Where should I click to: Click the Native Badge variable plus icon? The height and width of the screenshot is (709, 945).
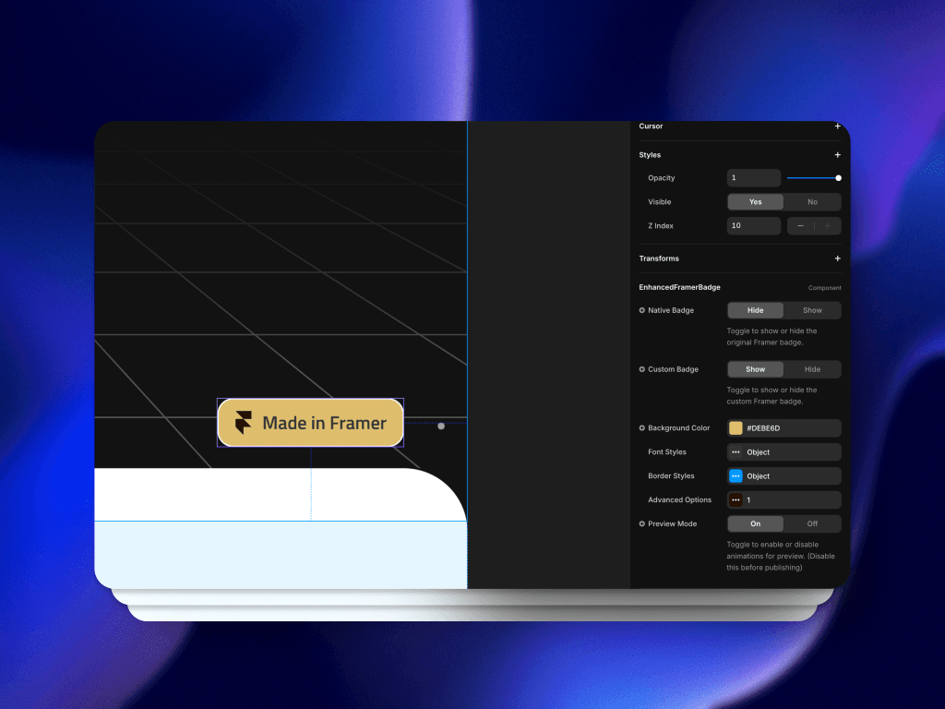(642, 310)
